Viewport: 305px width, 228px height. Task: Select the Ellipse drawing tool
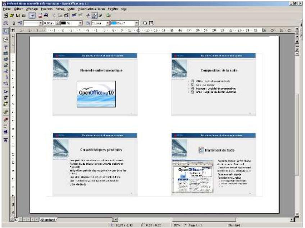[x=6, y=59]
